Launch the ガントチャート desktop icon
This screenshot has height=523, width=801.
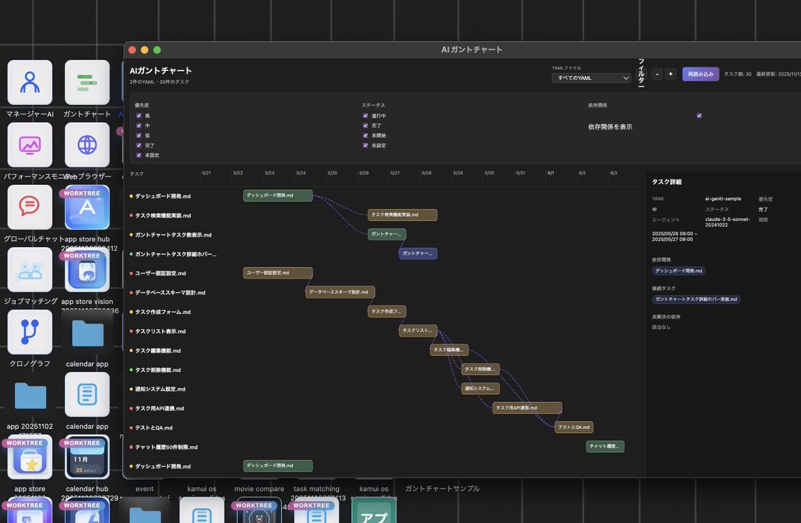tap(87, 83)
